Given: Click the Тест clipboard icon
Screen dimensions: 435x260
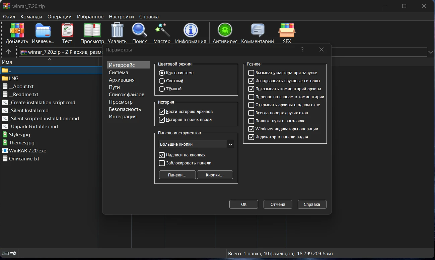Looking at the screenshot, I should coord(67,31).
